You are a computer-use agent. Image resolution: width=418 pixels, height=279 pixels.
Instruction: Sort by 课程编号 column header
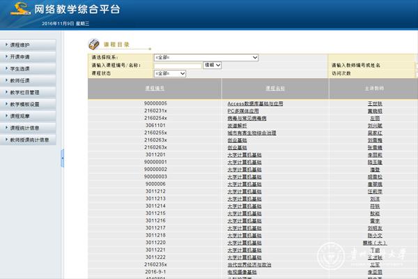155,89
